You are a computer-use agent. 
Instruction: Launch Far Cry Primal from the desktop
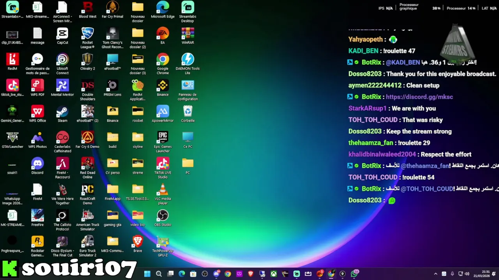tap(112, 10)
